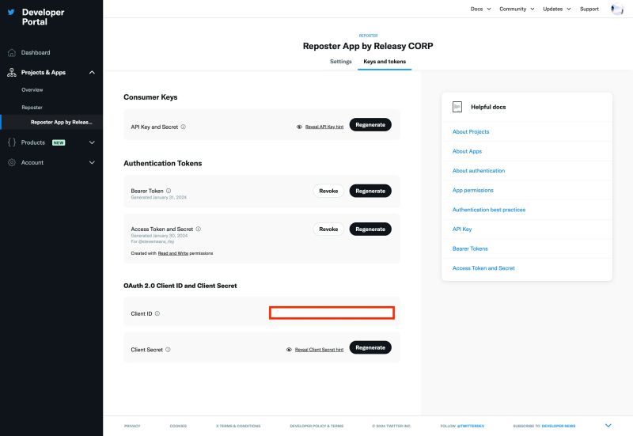
Task: Revoke the Access Token and Secret
Action: click(x=328, y=229)
